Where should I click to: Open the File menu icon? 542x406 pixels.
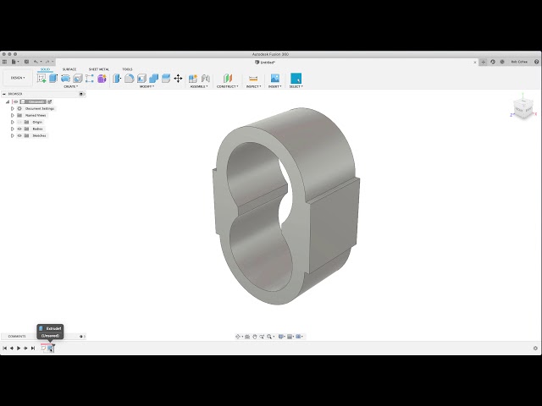[x=14, y=62]
